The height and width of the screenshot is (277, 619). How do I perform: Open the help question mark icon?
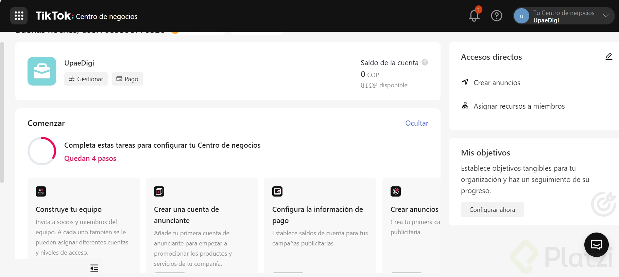[x=497, y=16]
